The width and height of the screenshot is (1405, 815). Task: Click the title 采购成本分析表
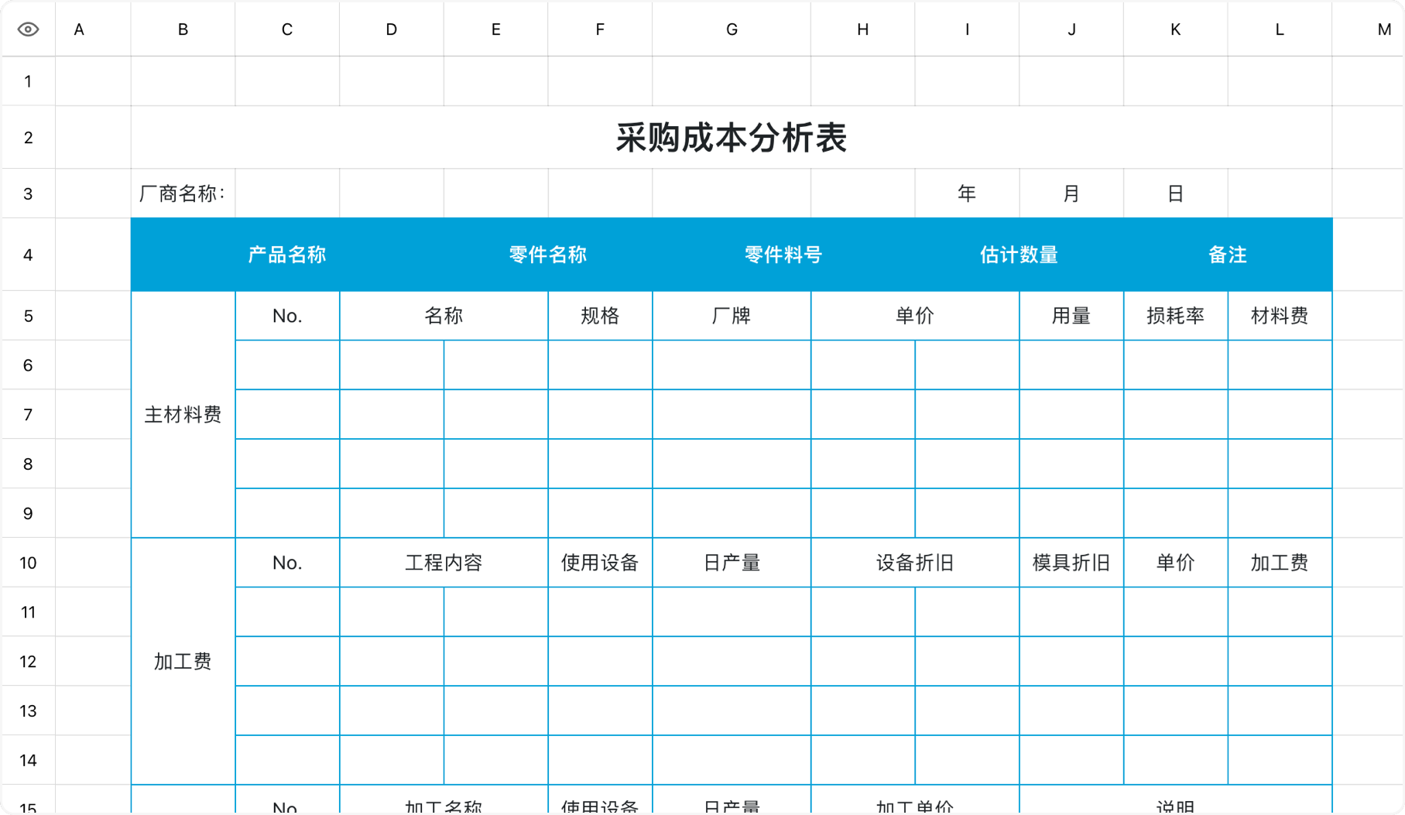click(x=732, y=138)
